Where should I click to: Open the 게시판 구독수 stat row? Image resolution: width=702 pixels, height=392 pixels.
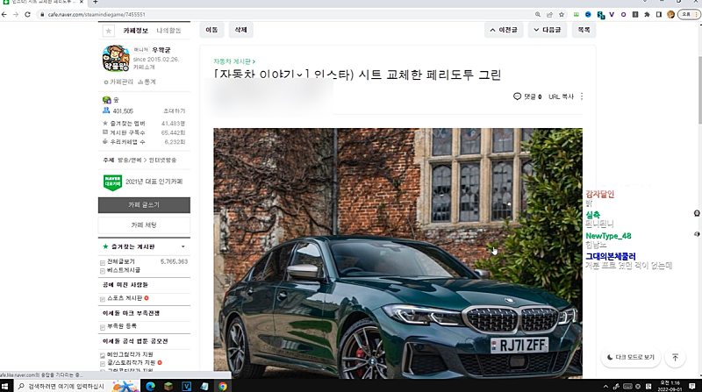click(144, 132)
